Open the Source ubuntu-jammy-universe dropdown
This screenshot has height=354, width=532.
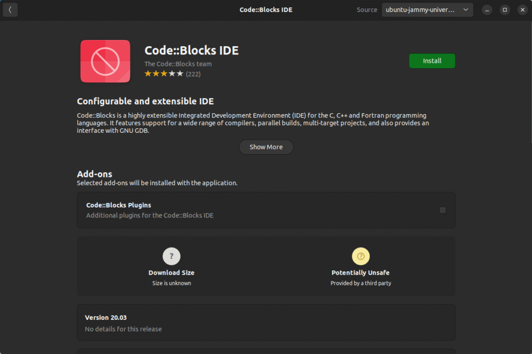(x=427, y=10)
